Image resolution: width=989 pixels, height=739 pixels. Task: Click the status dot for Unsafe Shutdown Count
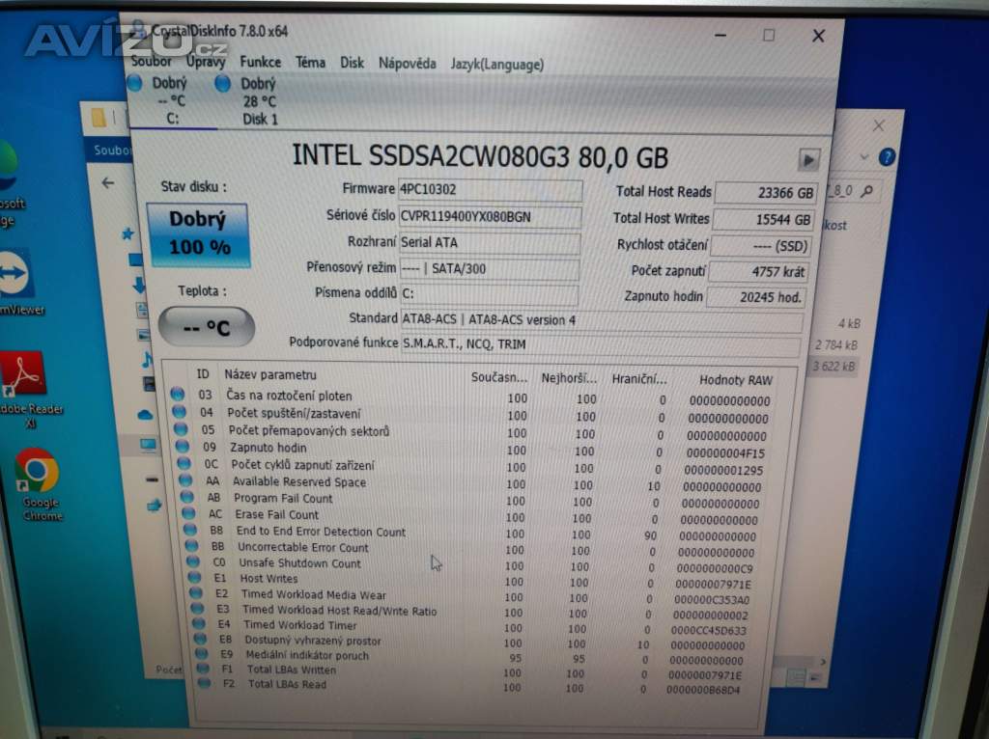pyautogui.click(x=193, y=561)
